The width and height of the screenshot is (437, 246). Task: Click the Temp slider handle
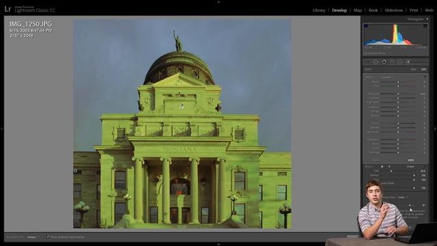click(398, 82)
